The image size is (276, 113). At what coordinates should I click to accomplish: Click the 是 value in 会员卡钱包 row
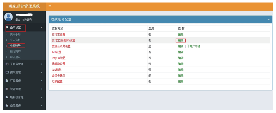150,76
